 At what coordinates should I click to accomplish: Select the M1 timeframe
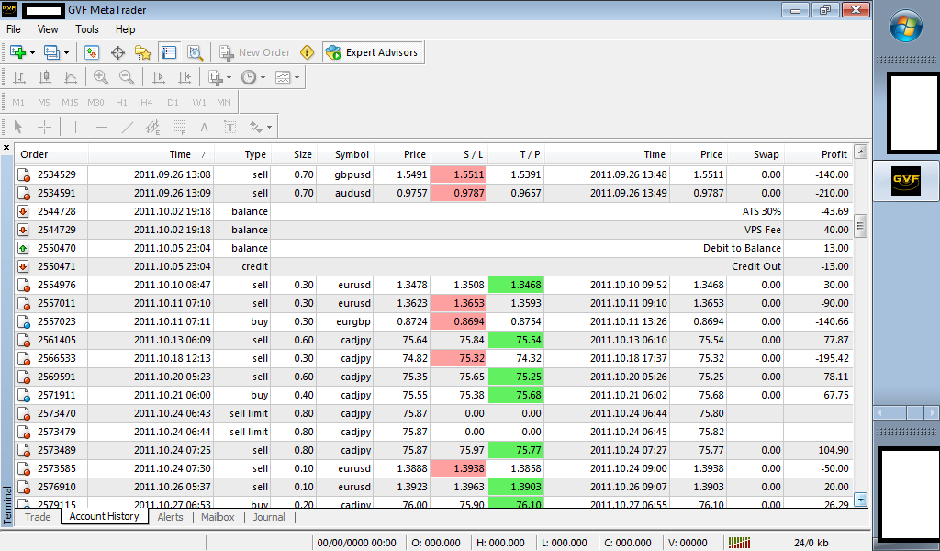click(18, 103)
